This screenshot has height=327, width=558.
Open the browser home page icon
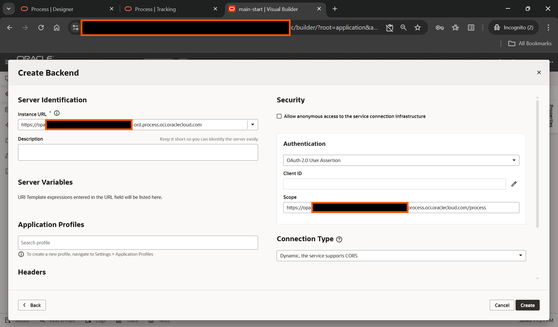[x=57, y=28]
